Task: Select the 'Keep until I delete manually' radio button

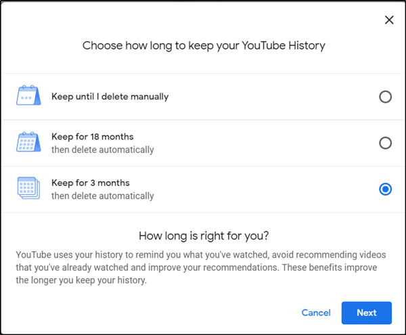Action: (385, 97)
